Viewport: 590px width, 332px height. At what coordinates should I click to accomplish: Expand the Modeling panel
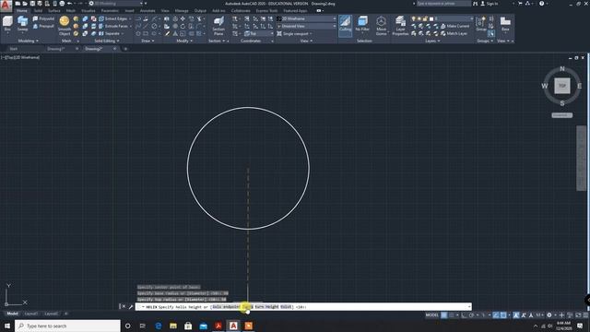point(29,41)
